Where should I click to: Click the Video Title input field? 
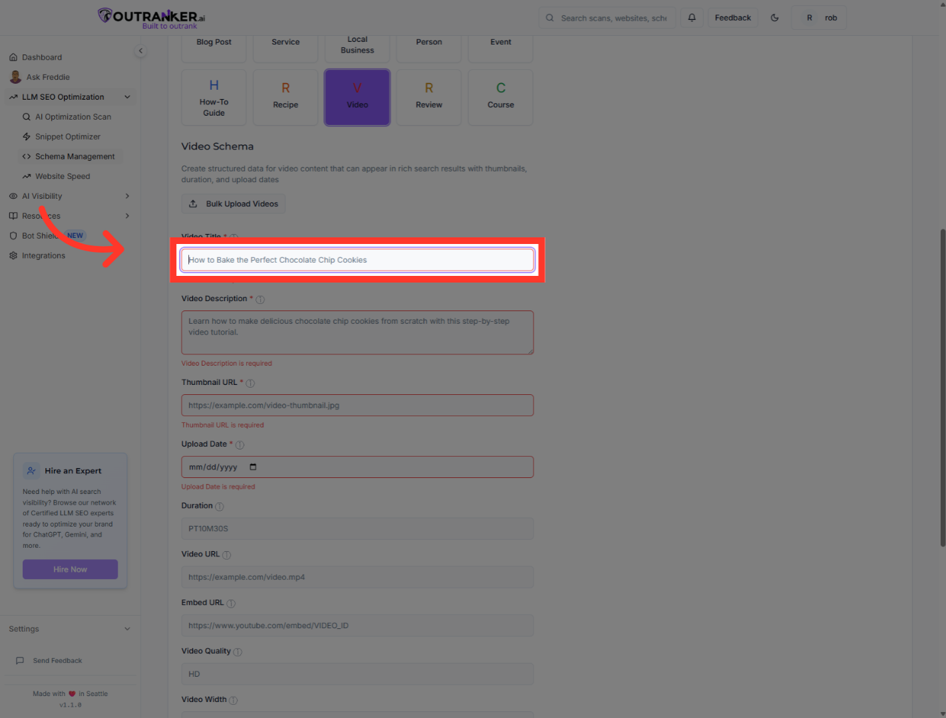click(x=357, y=260)
